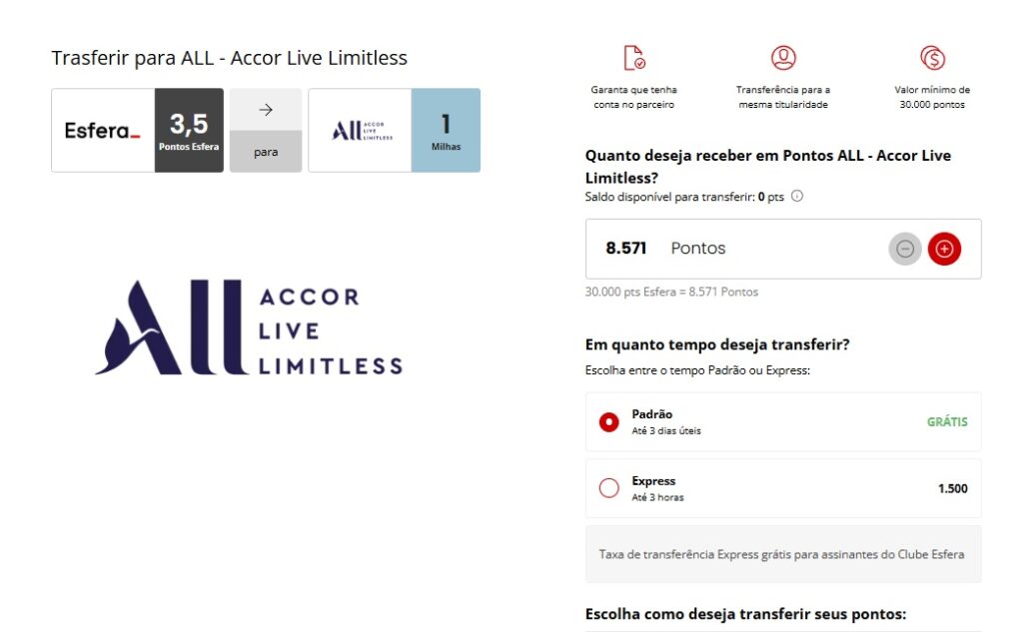Screen dimensions: 1023x632
Task: Select the Express transfer time radio button
Action: coord(609,488)
